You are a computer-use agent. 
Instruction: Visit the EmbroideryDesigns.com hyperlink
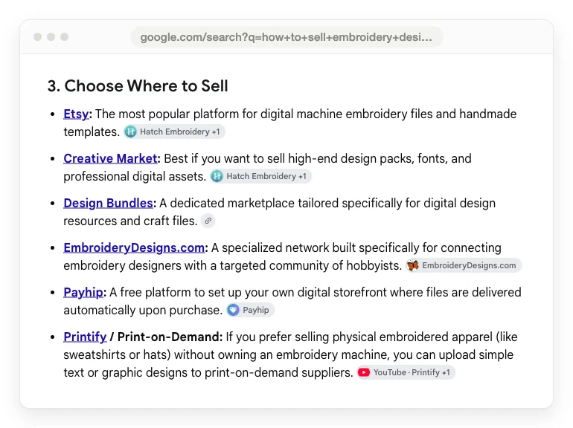[x=134, y=247]
